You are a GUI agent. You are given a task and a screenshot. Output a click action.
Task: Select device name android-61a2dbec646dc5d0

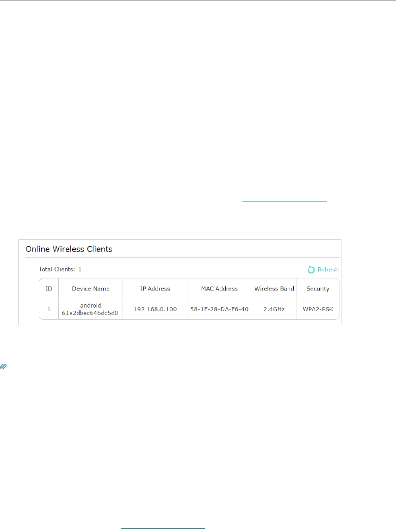coord(90,309)
